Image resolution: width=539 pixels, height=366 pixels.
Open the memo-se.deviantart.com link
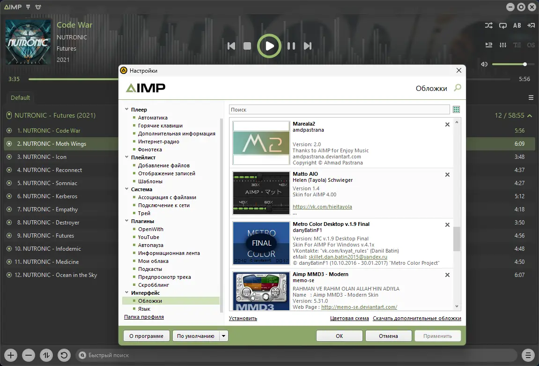(x=359, y=307)
